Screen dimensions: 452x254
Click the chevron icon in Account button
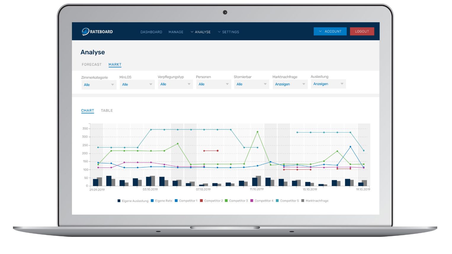(x=320, y=31)
